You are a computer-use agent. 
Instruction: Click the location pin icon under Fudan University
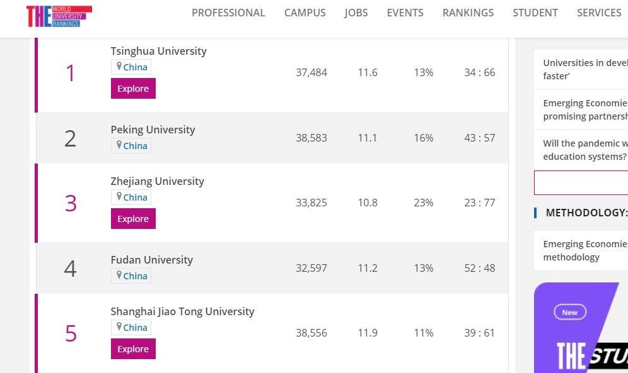tap(119, 276)
